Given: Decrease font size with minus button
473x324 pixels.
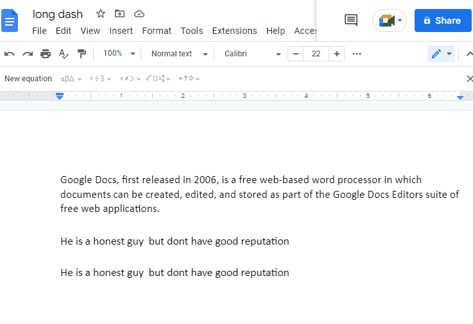Looking at the screenshot, I should tap(296, 54).
